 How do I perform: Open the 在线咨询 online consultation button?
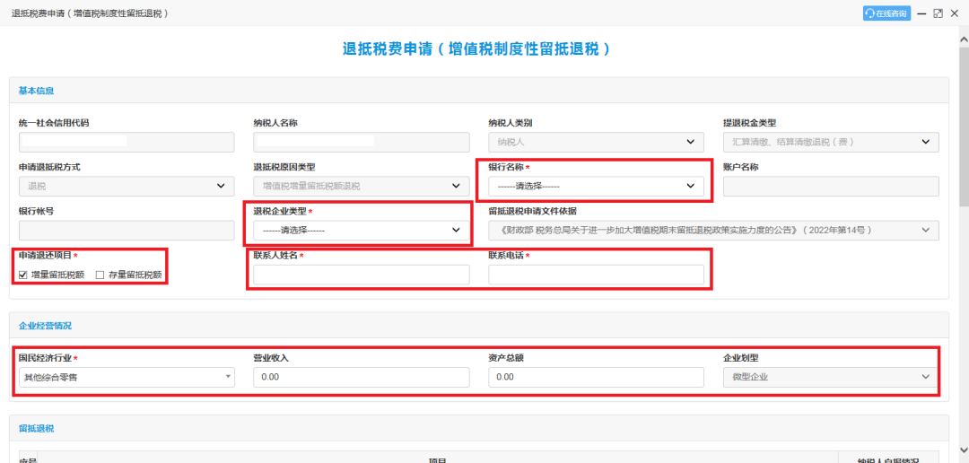[886, 13]
